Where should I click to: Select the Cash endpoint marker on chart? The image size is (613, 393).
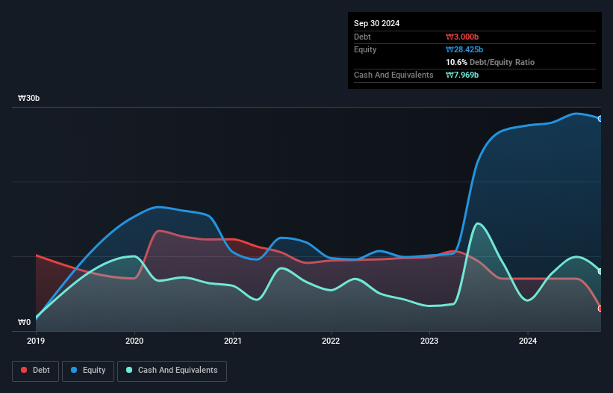pos(600,271)
